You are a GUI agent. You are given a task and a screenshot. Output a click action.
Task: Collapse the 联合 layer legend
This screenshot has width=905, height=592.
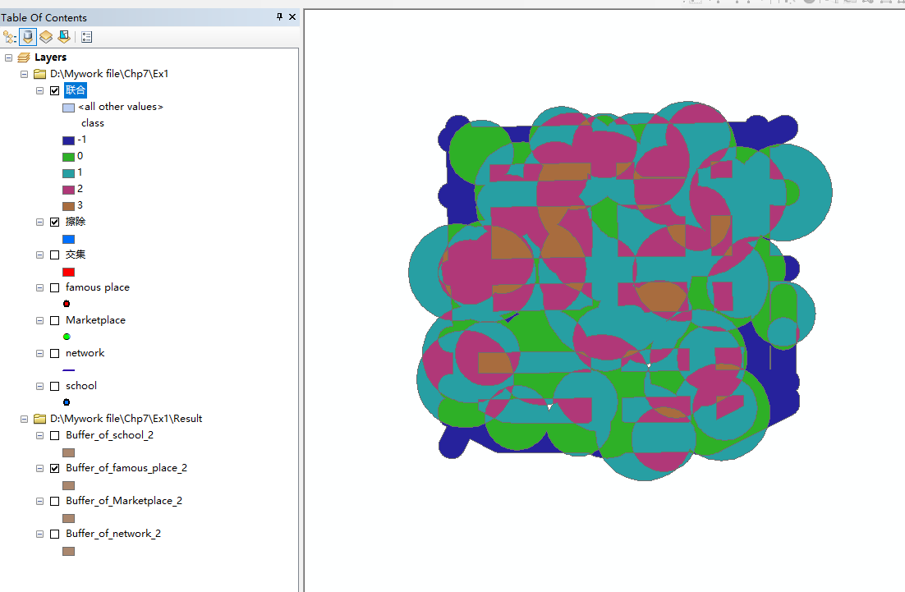(x=39, y=90)
